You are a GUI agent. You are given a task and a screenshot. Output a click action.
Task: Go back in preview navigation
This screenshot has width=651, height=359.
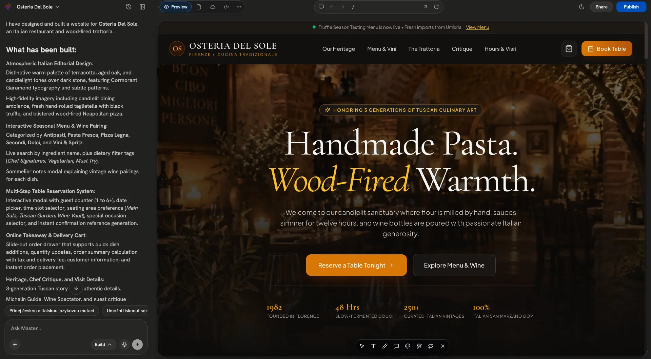[x=332, y=7]
